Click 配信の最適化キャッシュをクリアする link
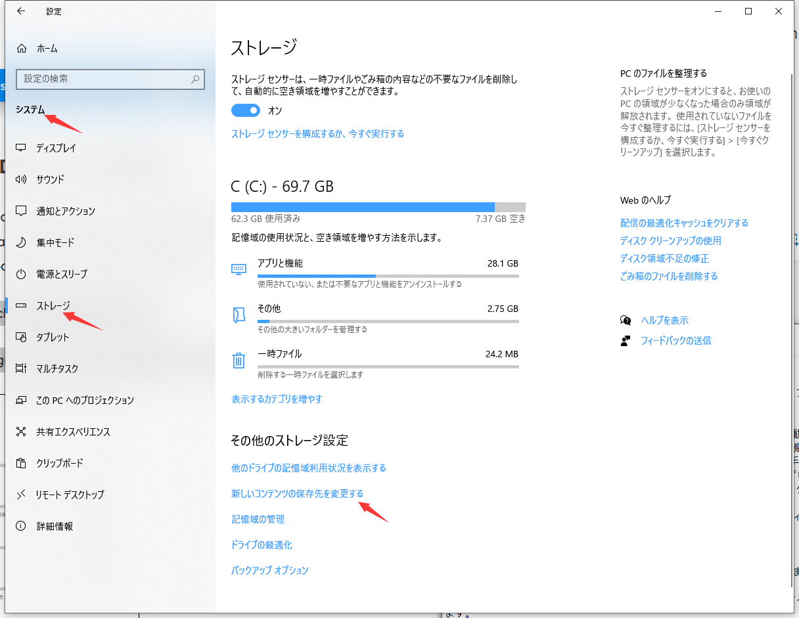This screenshot has height=618, width=799. [684, 223]
